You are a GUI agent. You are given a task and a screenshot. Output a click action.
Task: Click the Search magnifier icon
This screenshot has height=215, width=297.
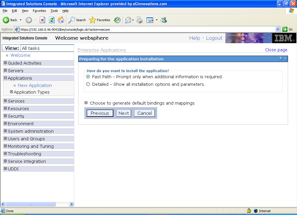tap(71, 20)
